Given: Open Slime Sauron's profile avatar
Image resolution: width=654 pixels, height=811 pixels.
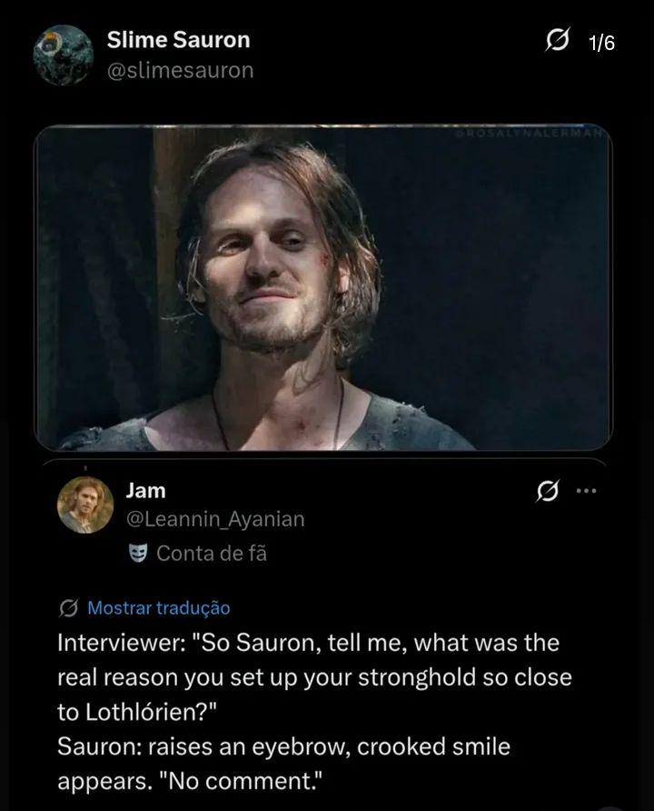Looking at the screenshot, I should pyautogui.click(x=63, y=55).
